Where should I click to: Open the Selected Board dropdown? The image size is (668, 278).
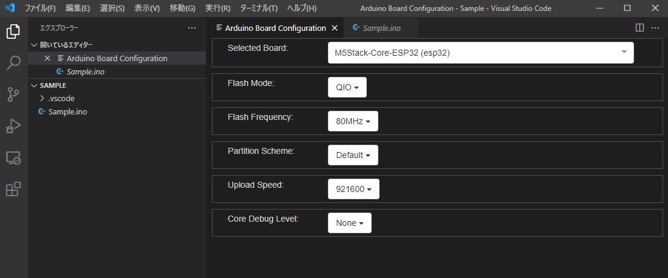tap(480, 53)
